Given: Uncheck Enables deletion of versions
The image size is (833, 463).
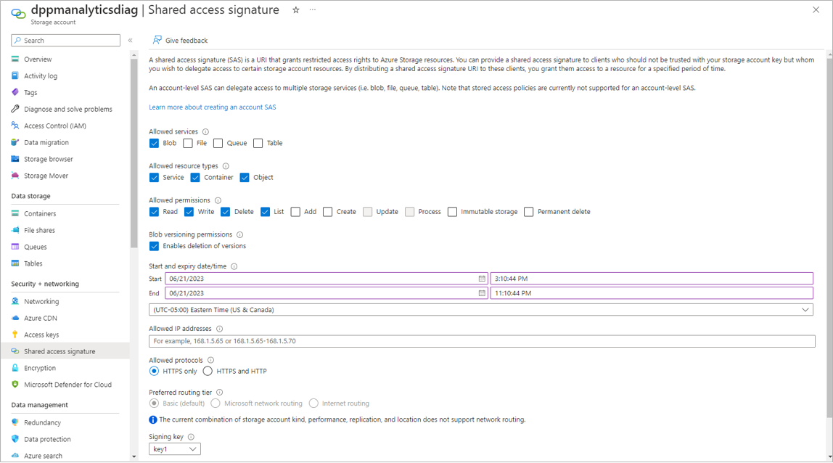Looking at the screenshot, I should [154, 246].
